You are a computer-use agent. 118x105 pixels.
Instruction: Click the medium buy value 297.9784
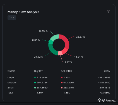point(42,83)
